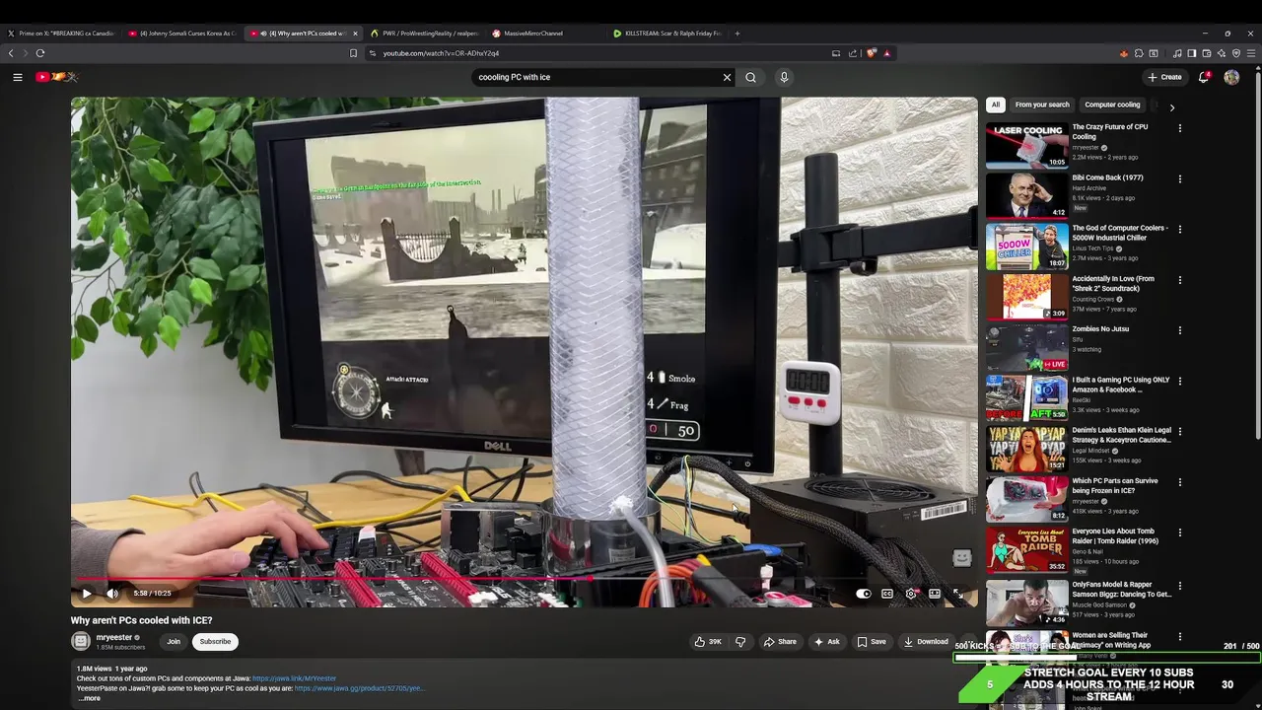Toggle closed captions on the player

(887, 594)
